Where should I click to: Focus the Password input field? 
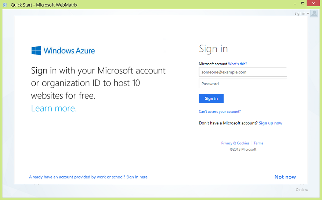(243, 83)
